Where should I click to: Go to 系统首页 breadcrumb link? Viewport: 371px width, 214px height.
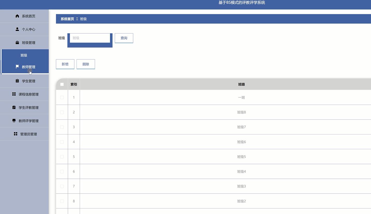67,19
